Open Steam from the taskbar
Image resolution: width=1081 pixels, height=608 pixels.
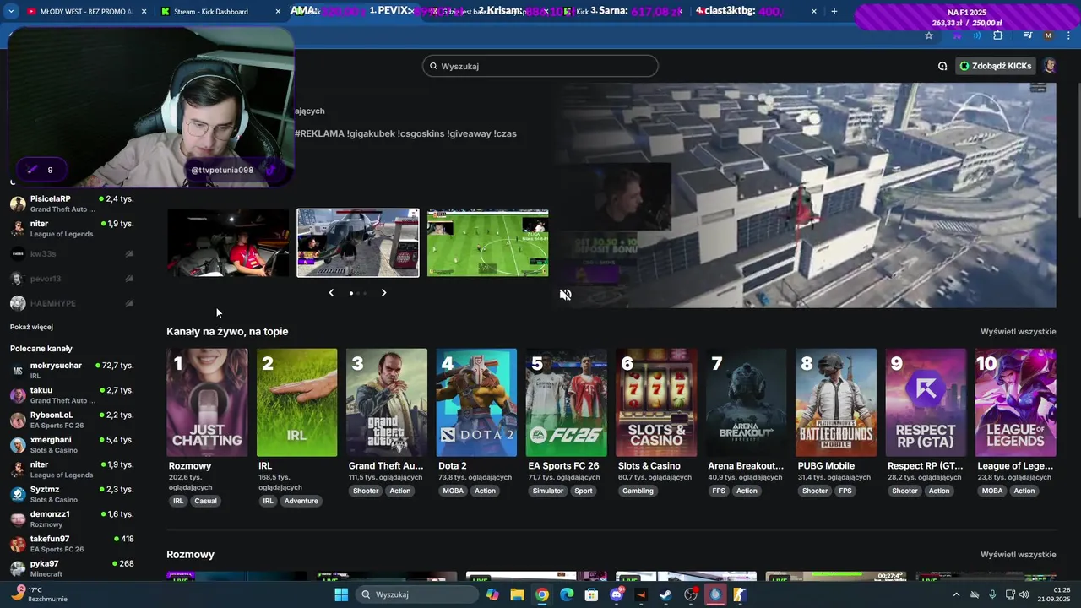click(x=665, y=594)
